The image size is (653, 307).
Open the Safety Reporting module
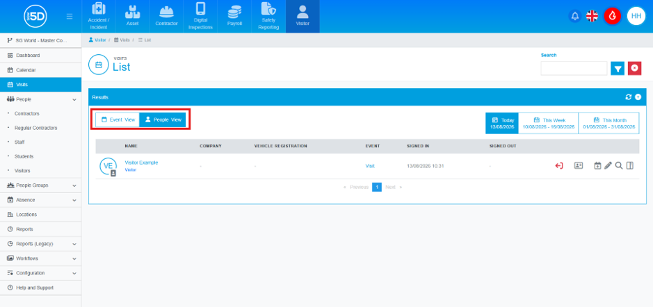click(268, 16)
